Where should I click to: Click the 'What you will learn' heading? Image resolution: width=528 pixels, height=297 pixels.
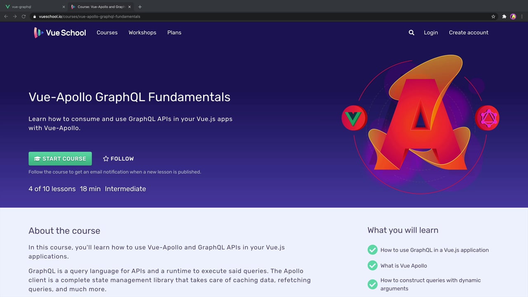point(403,230)
